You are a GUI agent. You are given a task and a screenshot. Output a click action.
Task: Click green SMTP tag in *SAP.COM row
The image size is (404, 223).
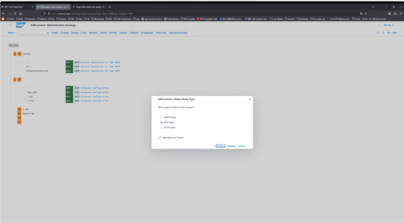[69, 92]
